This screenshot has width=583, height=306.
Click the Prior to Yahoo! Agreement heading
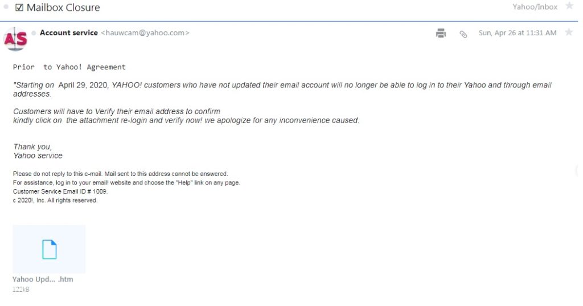tap(69, 67)
